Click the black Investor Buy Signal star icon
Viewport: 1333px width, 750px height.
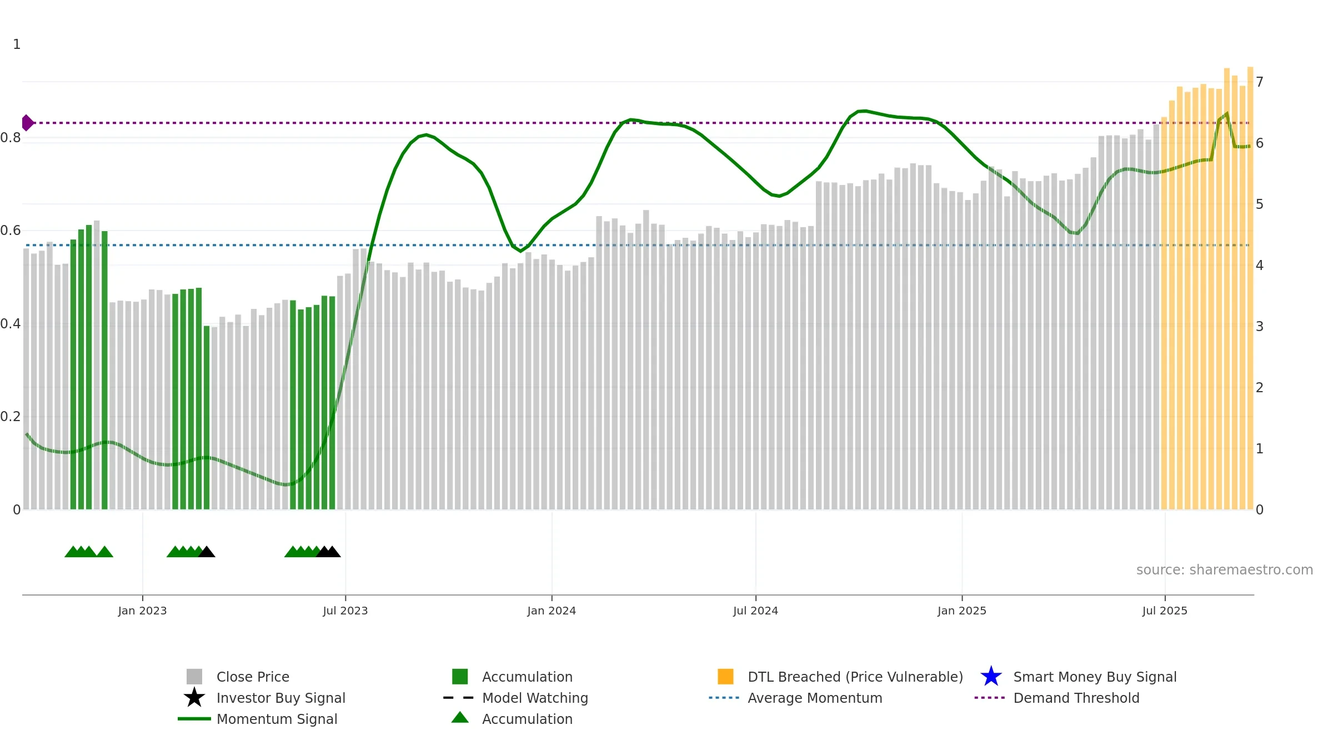[194, 698]
